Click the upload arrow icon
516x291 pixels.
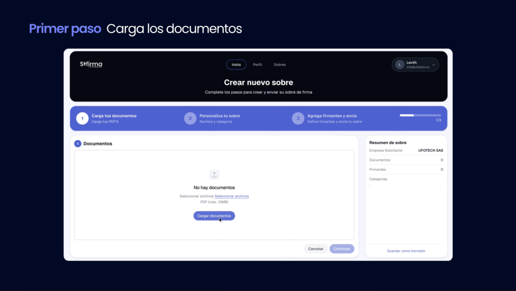[214, 175]
